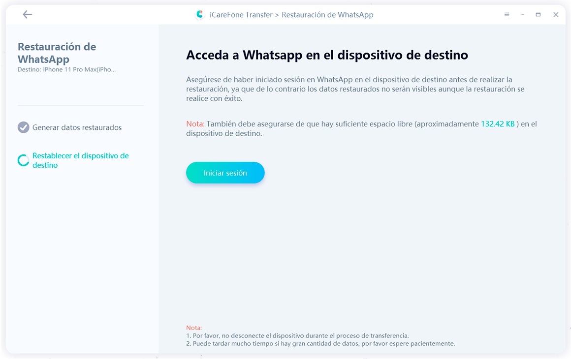The height and width of the screenshot is (359, 571).
Task: Click the red Nota label above numbered notes
Action: coord(194,328)
